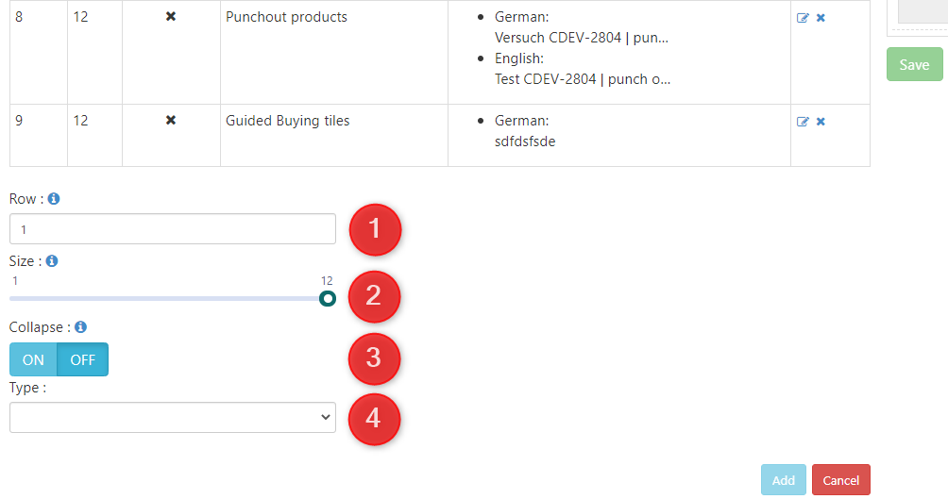The width and height of the screenshot is (948, 499).
Task: Delete the Guided Buying tiles row
Action: (821, 122)
